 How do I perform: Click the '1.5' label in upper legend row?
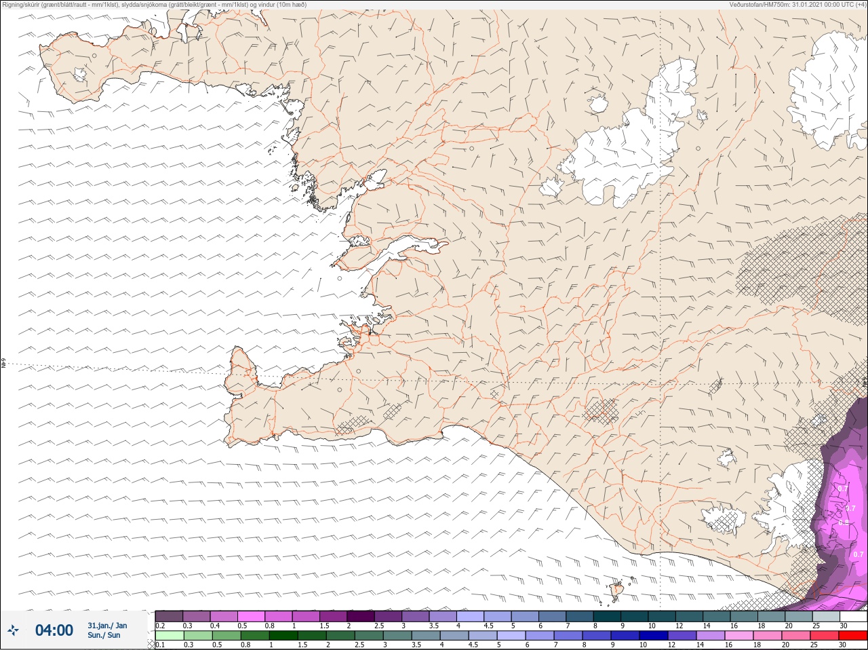tap(324, 626)
